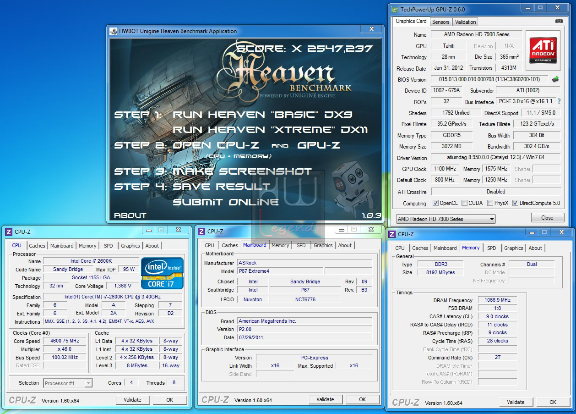The image size is (576, 414).
Task: Click the BIOS Version field in GPU-Z
Action: tap(489, 79)
